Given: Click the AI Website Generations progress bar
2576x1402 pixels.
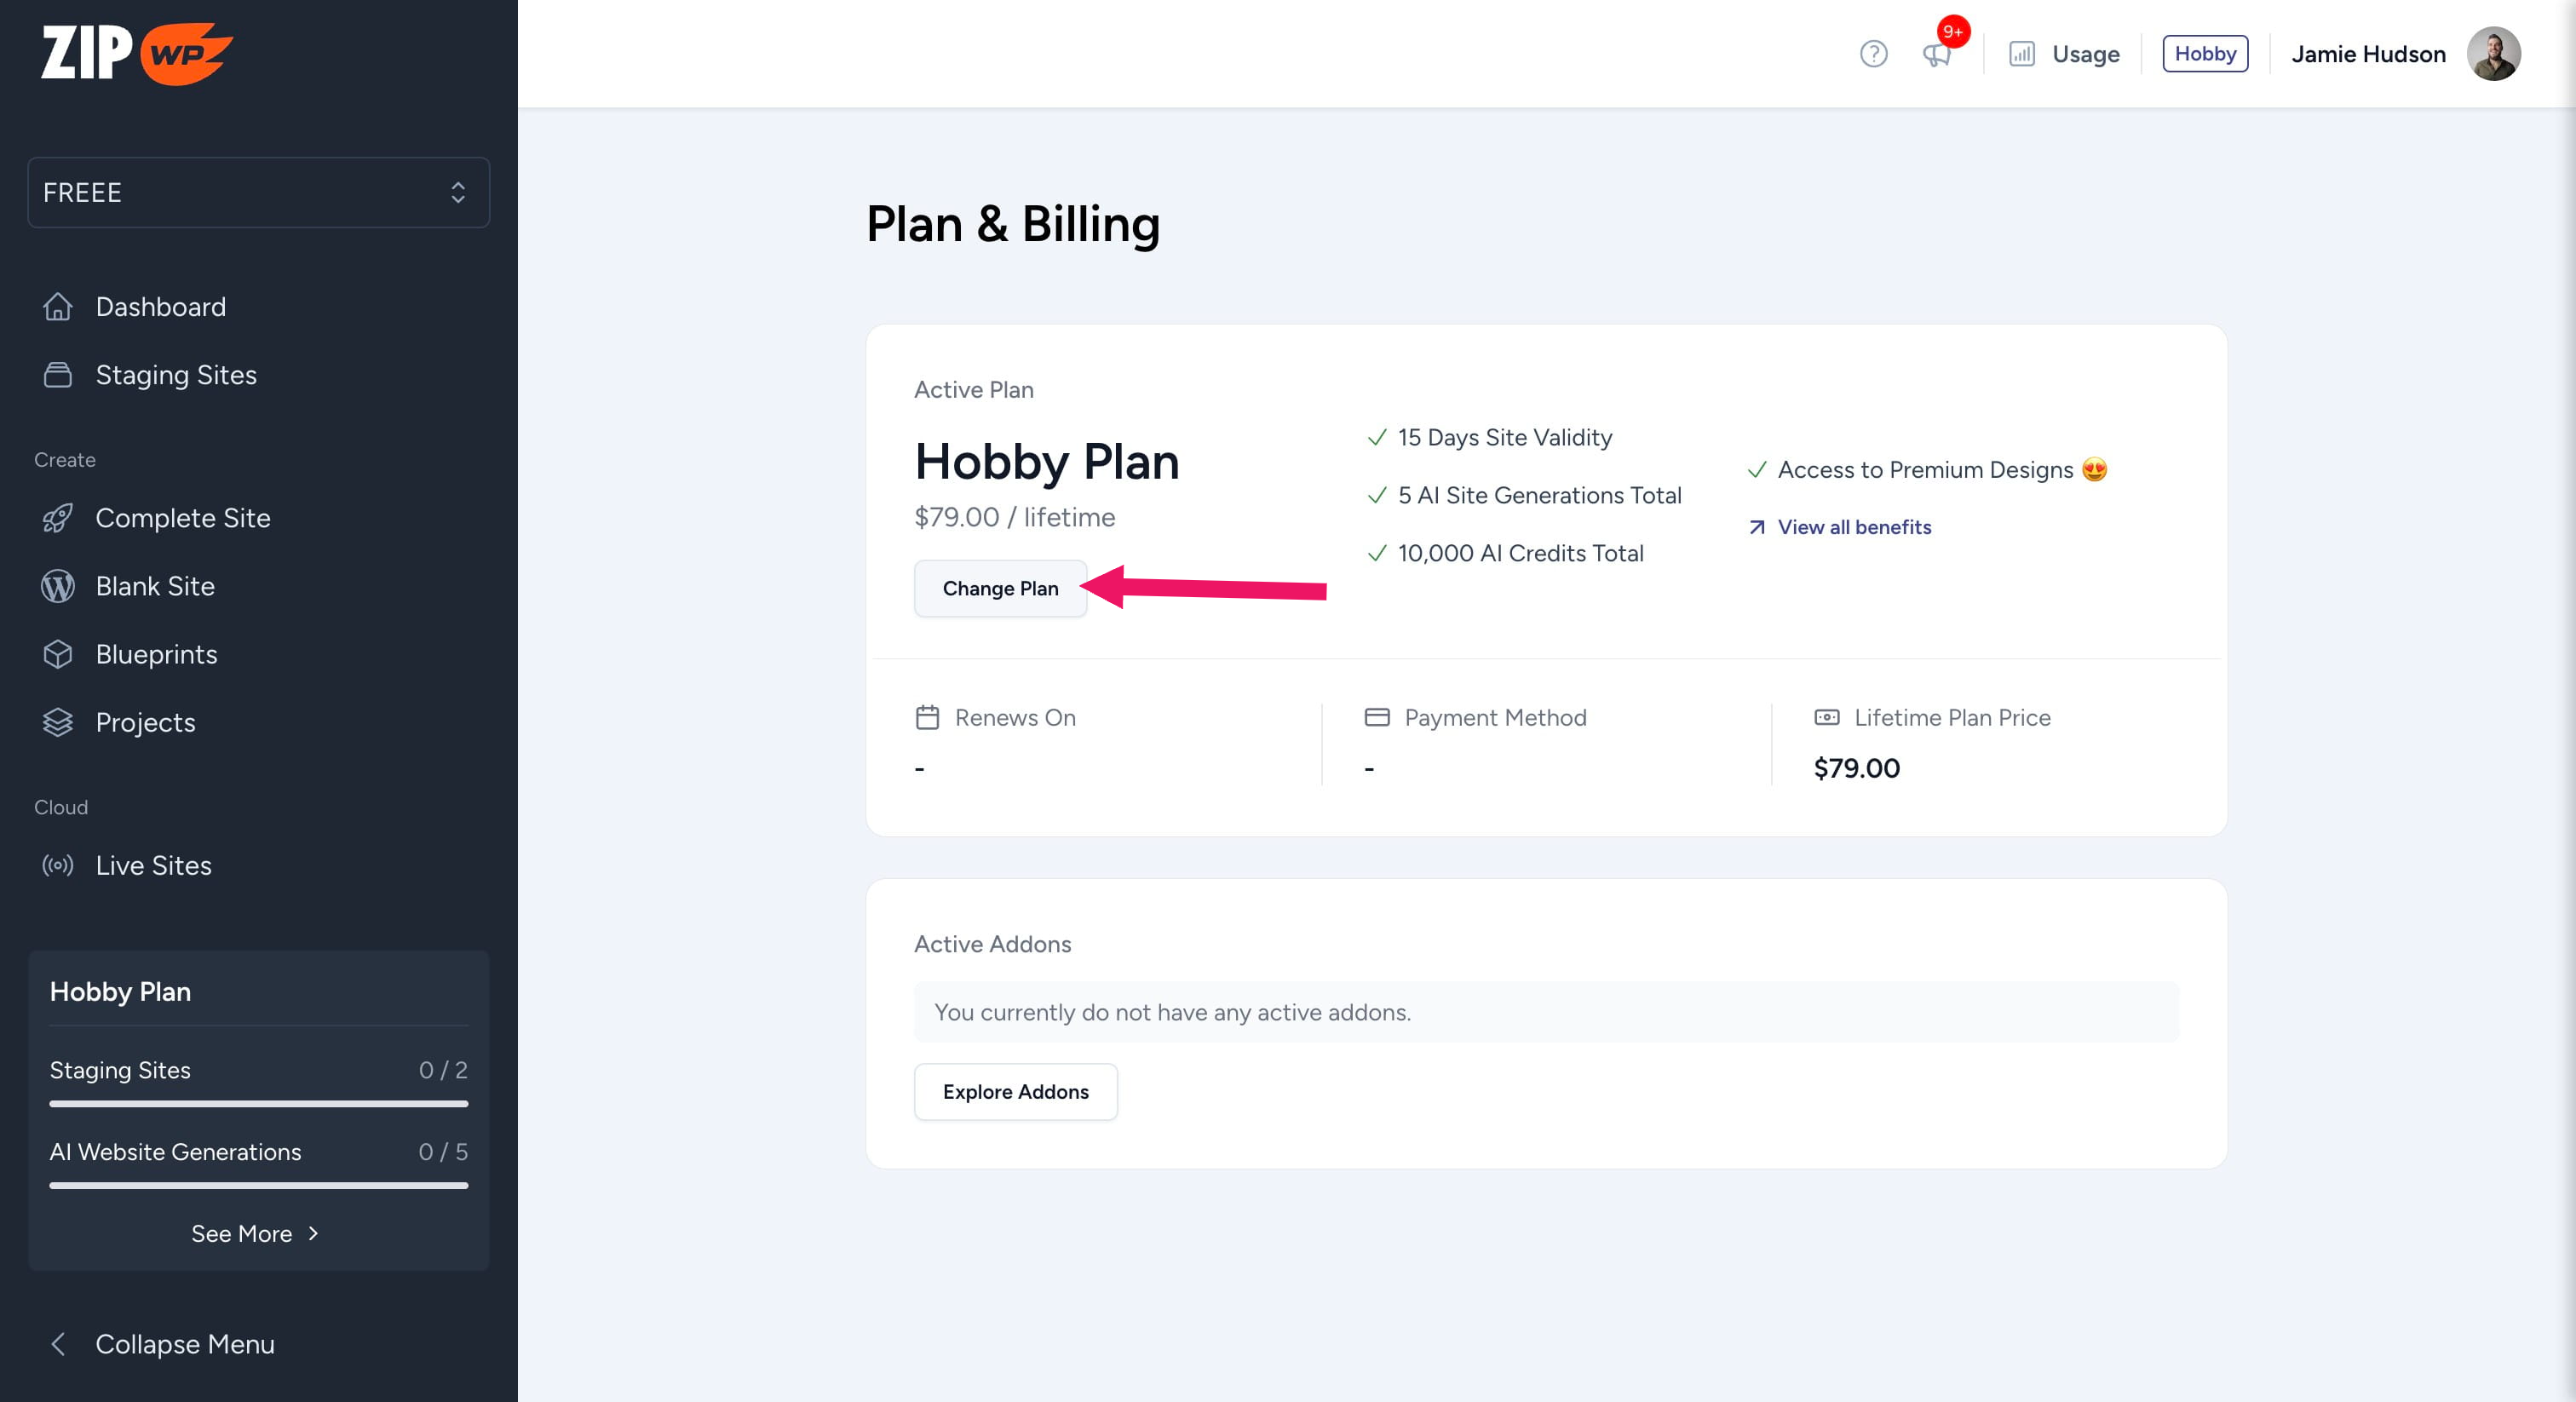Looking at the screenshot, I should tap(258, 1185).
